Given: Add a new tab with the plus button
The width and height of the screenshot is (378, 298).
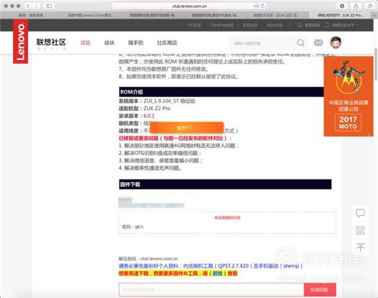Looking at the screenshot, I should tap(375, 15).
